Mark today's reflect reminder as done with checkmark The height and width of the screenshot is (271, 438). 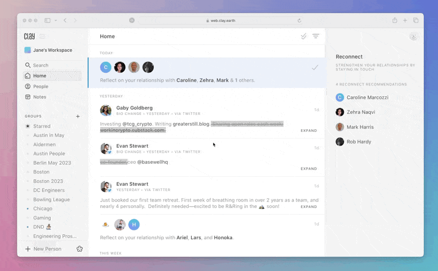click(x=315, y=68)
